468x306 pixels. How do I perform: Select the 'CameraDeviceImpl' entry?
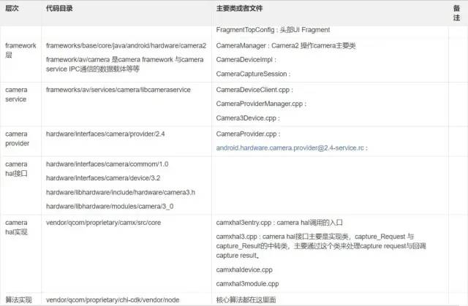pyautogui.click(x=246, y=60)
